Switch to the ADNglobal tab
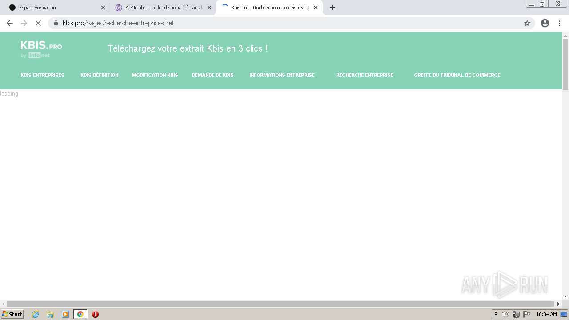The image size is (569, 320). tap(163, 8)
